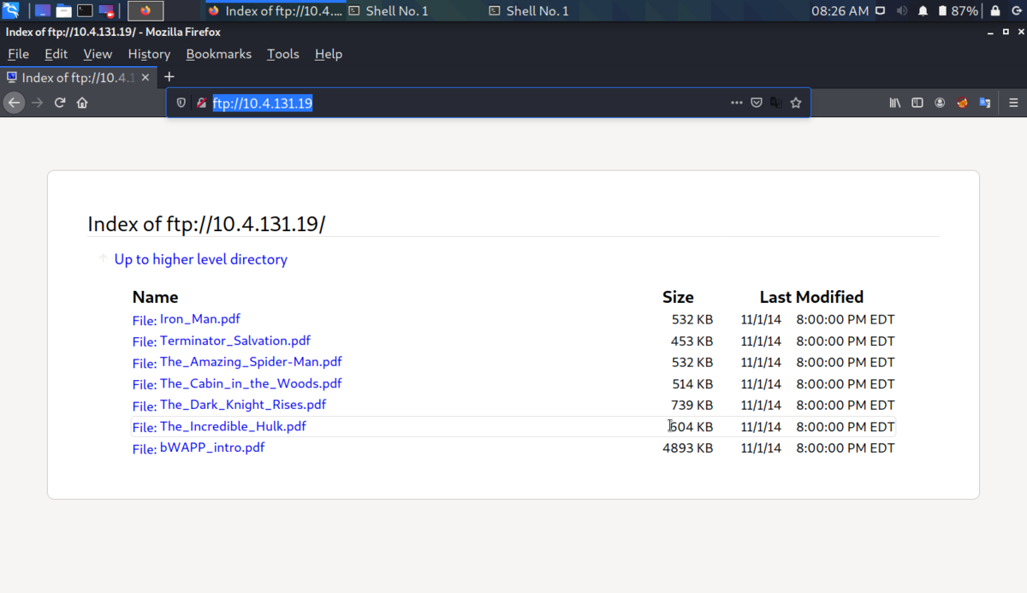Select the Index of ftp browser tab
The height and width of the screenshot is (593, 1027).
coord(79,77)
